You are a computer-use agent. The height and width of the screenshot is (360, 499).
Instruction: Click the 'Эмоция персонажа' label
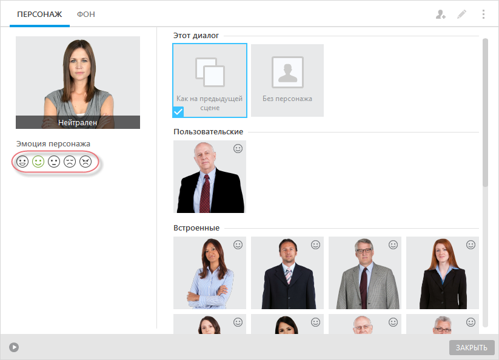[x=53, y=144]
